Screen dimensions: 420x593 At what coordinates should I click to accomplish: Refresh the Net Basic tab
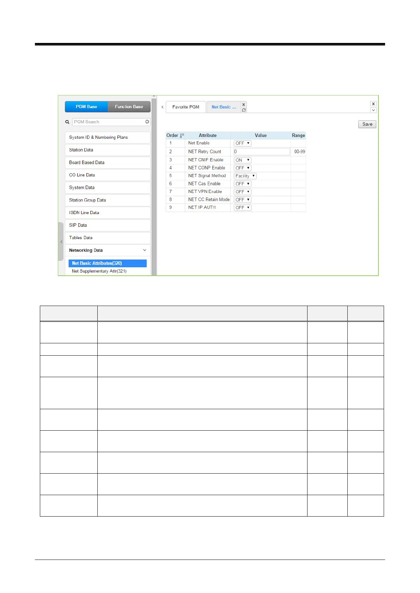[x=244, y=110]
